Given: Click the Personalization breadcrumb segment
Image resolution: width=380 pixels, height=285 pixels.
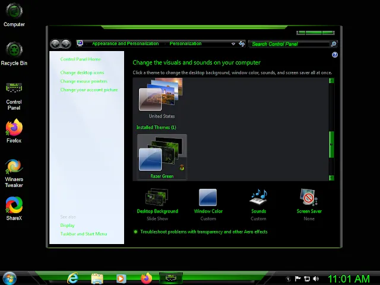Looking at the screenshot, I should (185, 43).
